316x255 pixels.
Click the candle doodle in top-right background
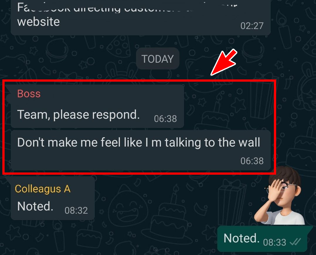pos(284,30)
